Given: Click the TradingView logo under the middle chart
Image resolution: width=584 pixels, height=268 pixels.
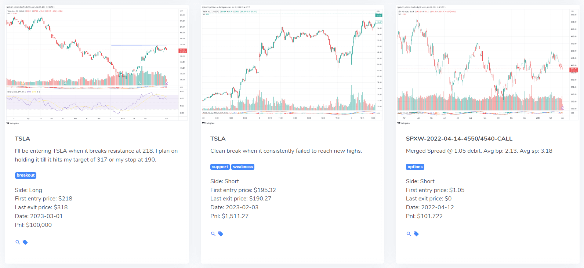Looking at the screenshot, I should pyautogui.click(x=208, y=123).
